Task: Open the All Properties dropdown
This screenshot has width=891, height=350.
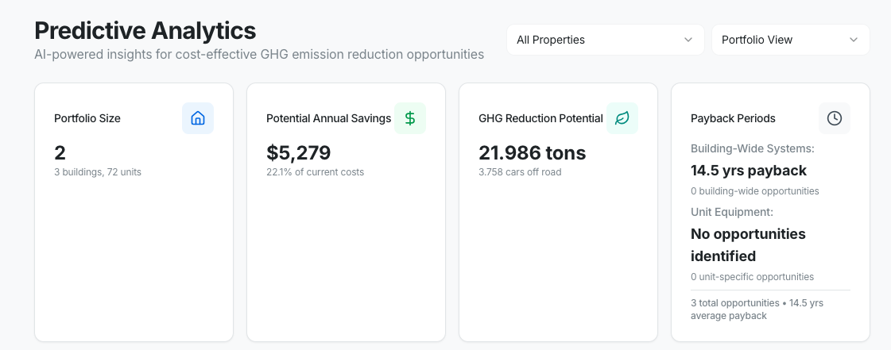Action: 605,40
